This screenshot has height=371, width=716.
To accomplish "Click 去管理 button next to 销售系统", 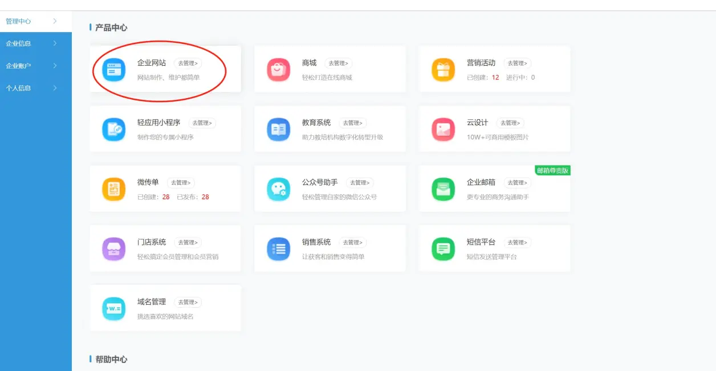I will 353,243.
